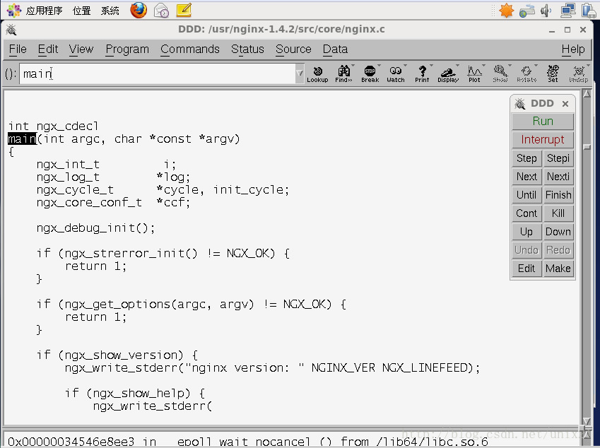
Task: Click the Stepi button
Action: [558, 158]
